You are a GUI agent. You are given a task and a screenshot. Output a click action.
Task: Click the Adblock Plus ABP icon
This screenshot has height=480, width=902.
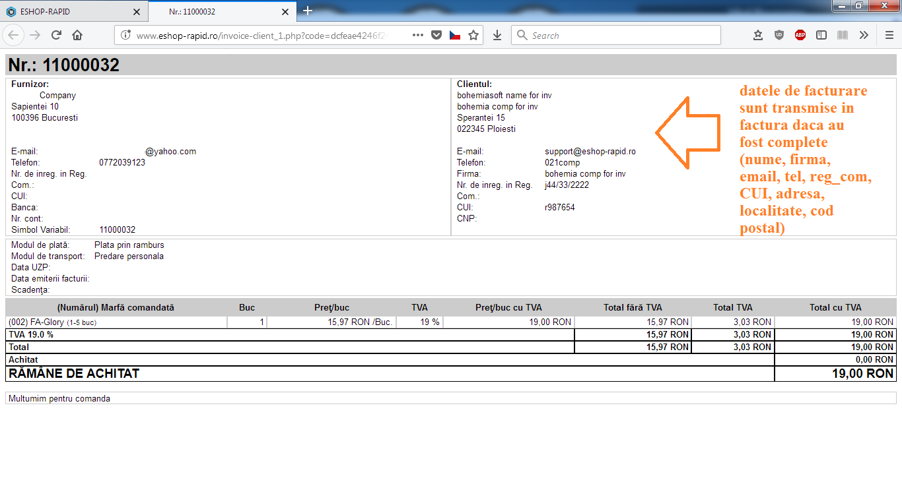pos(800,35)
